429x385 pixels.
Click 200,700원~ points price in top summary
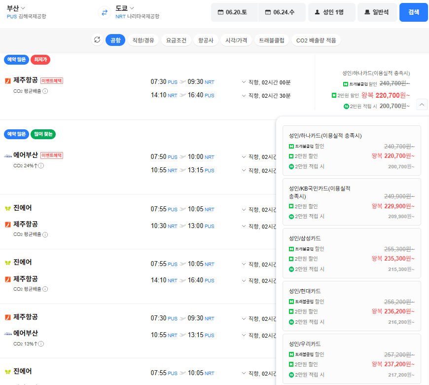(x=394, y=106)
